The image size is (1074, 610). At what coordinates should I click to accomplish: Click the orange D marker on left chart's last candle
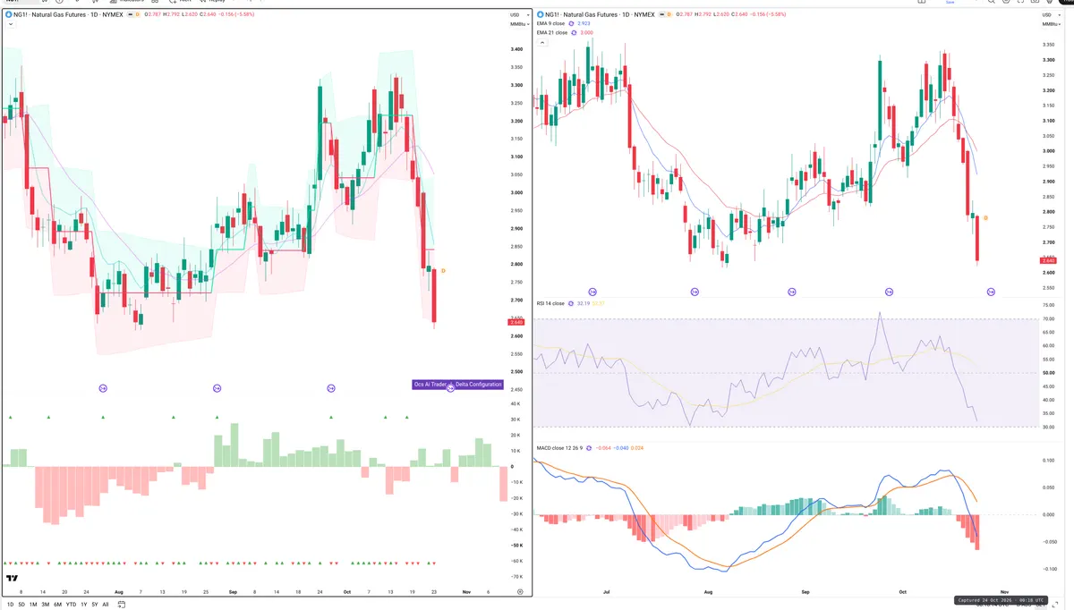(444, 270)
